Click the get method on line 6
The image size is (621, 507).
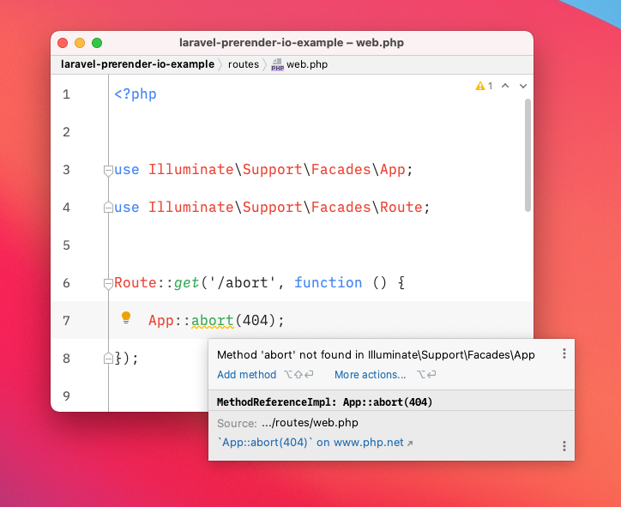pyautogui.click(x=186, y=283)
